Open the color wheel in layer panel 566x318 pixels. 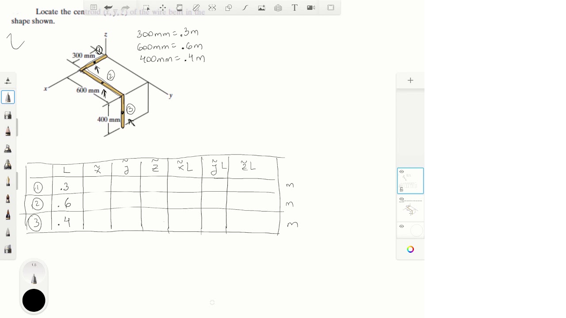(410, 250)
